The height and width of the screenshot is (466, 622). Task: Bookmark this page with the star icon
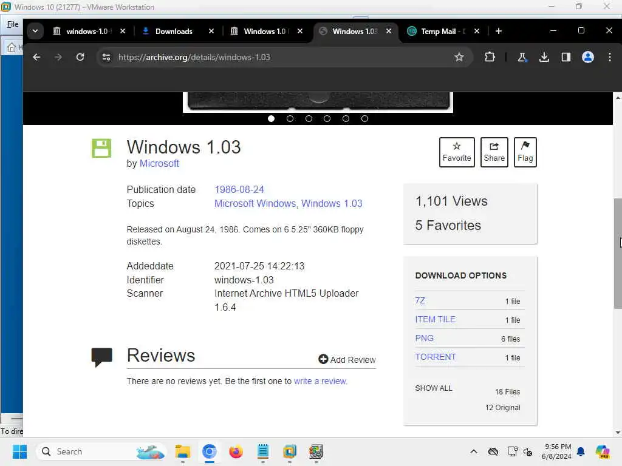459,58
